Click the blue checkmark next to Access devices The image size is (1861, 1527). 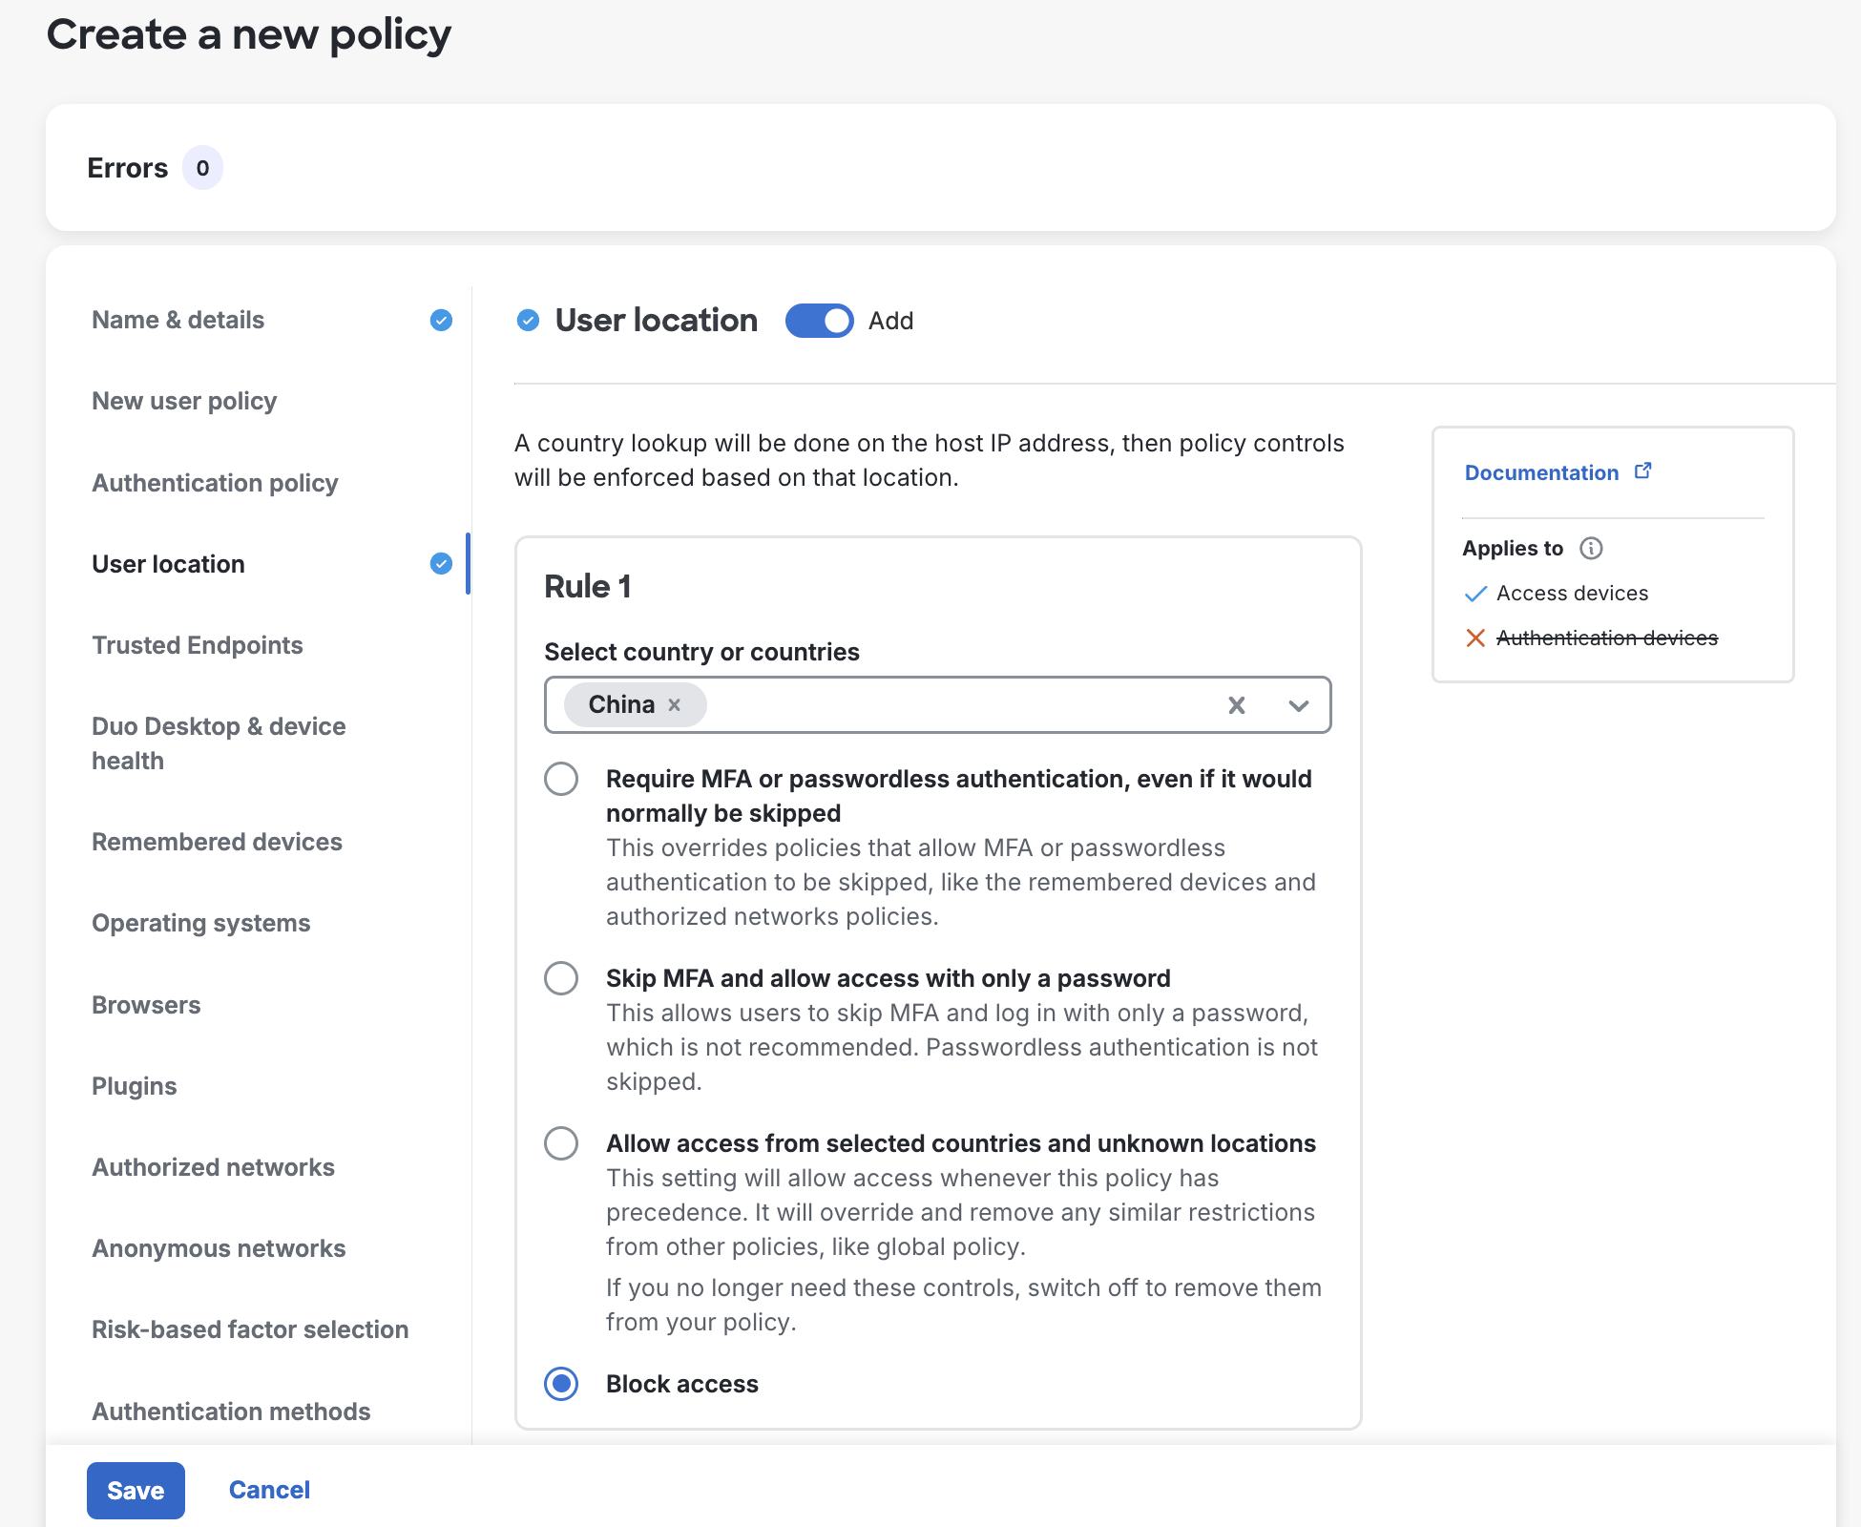coord(1474,593)
